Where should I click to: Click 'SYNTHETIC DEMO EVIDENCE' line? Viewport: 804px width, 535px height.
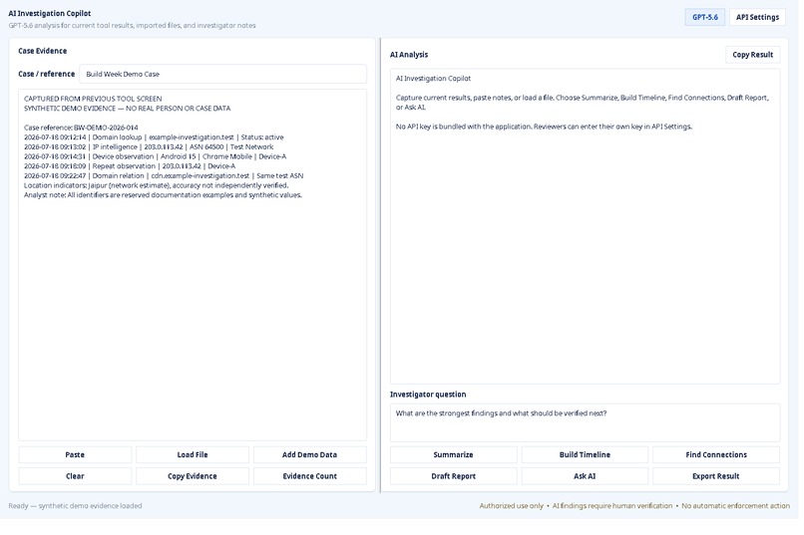click(127, 108)
